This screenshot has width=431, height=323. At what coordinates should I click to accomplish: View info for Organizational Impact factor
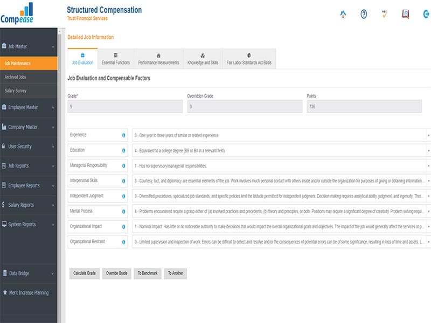tap(124, 227)
